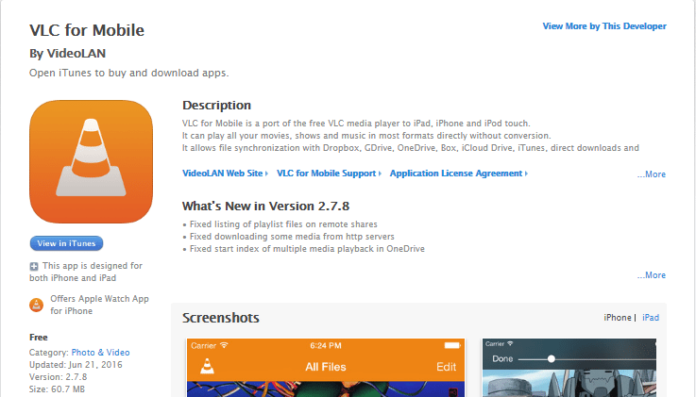Click "Offers Apple Watch App for iPhone" text
Viewport: 696px width, 397px height.
coord(99,305)
